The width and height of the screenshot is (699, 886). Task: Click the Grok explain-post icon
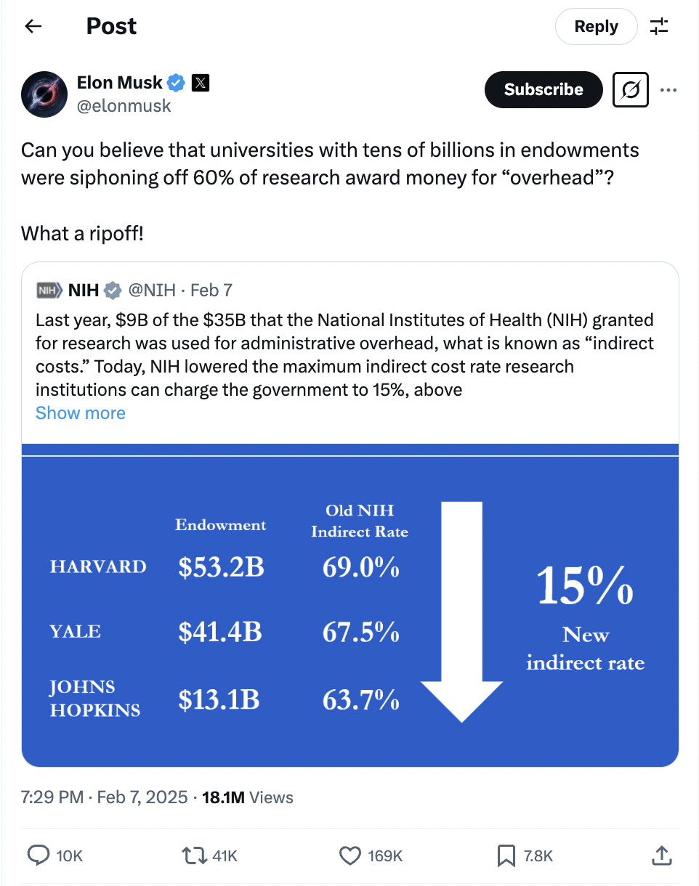point(631,90)
